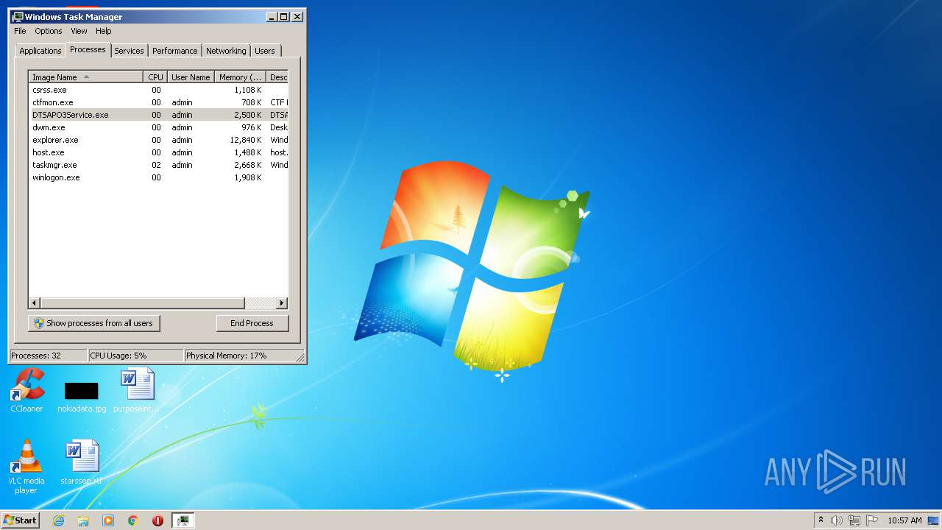Sort processes by Image Name column

point(85,77)
